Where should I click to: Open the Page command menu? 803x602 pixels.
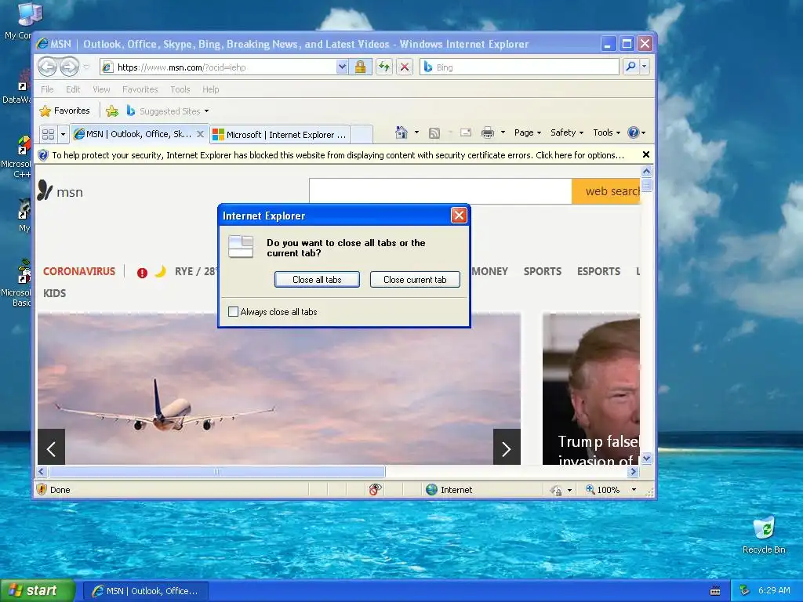click(x=528, y=132)
